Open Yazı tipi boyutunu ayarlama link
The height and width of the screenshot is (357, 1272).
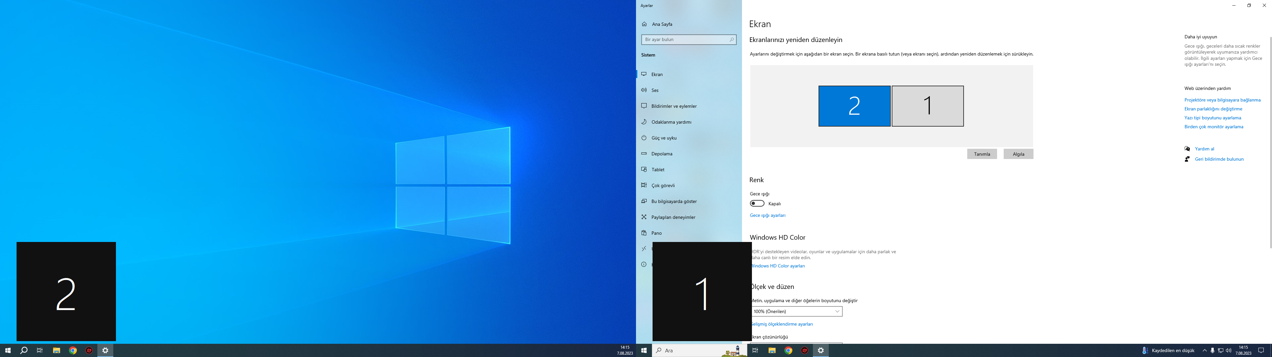coord(1212,118)
